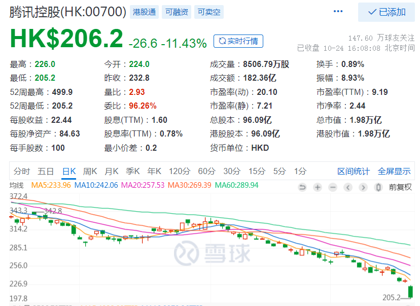The image size is (420, 306).
Task: Click the chart reset undo arrow icon
Action: click(x=302, y=187)
